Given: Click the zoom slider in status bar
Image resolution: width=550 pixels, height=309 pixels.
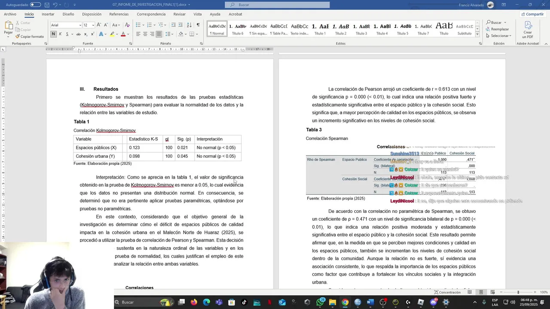Looking at the screenshot, I should click(518, 292).
